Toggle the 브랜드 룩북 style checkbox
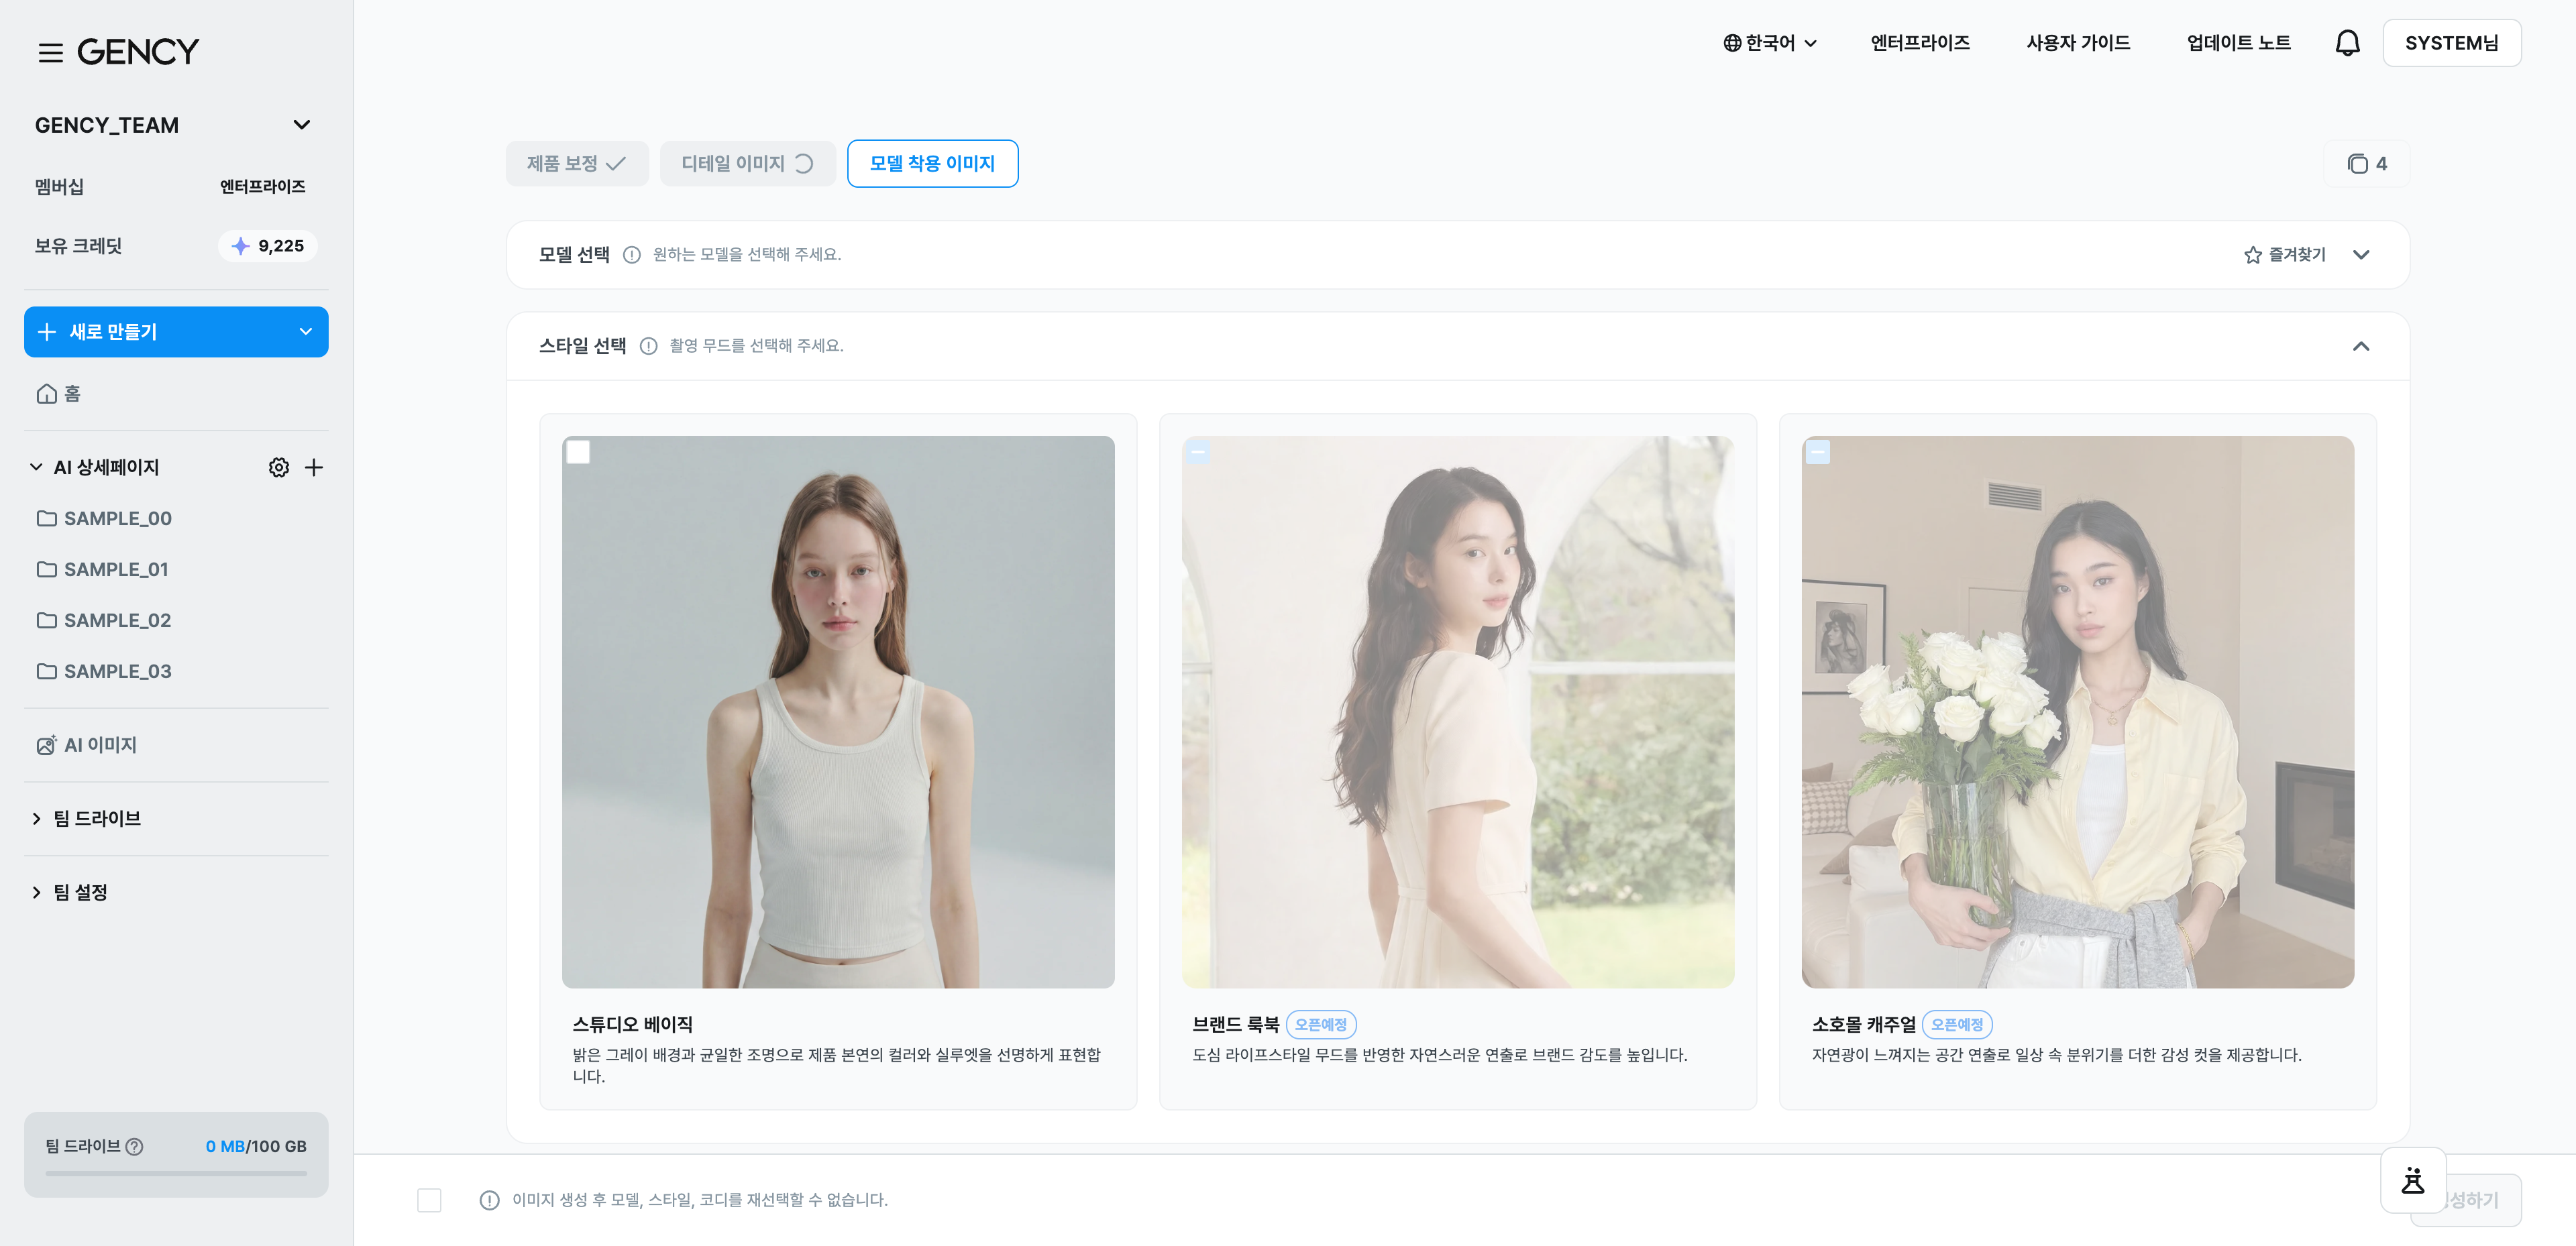2576x1246 pixels. (x=1198, y=452)
